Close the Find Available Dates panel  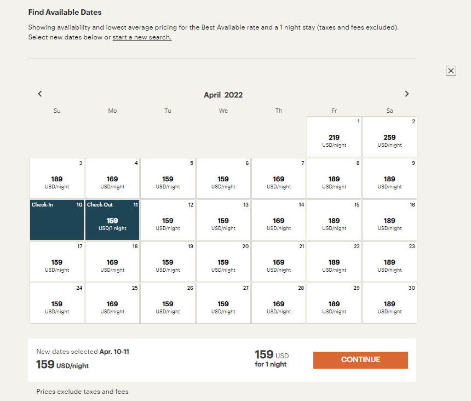click(451, 71)
